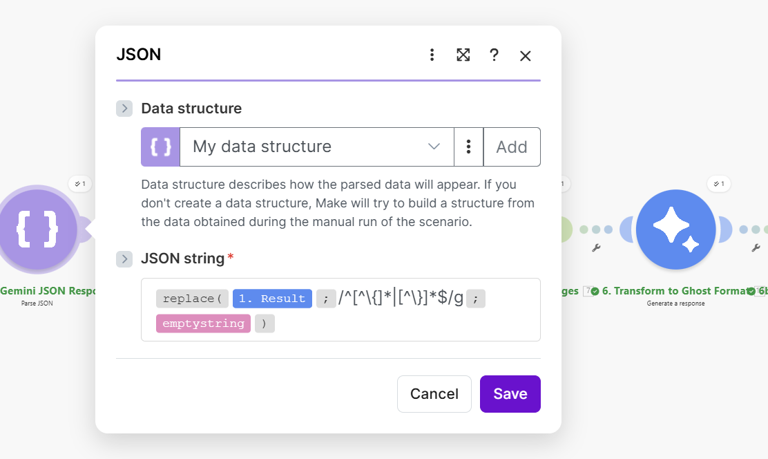Save the JSON module settings
The height and width of the screenshot is (459, 768).
click(x=510, y=394)
